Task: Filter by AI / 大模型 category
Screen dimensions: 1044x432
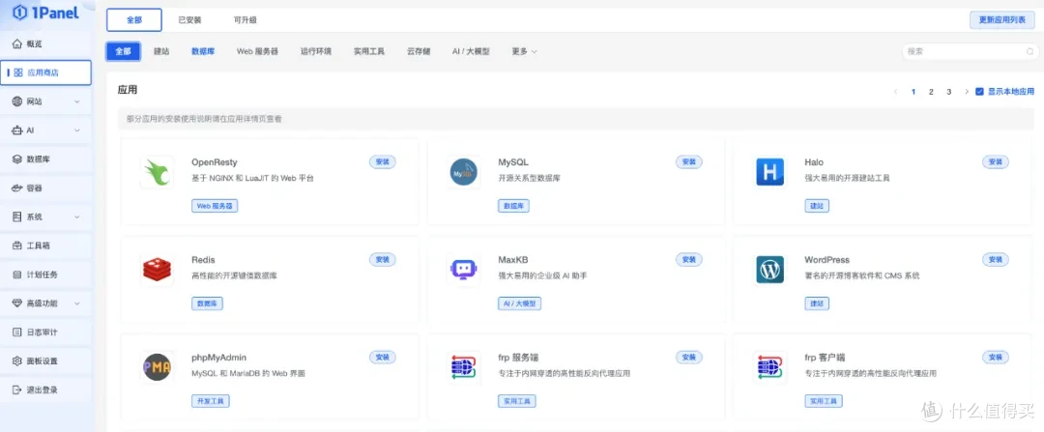Action: 471,51
